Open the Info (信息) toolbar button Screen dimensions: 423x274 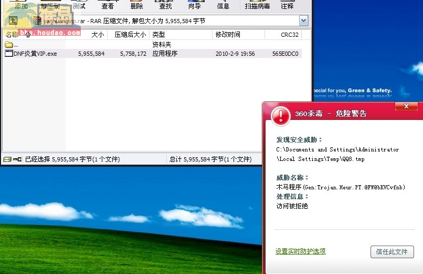223,5
